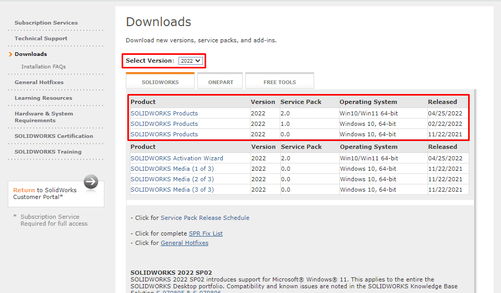Click the Downloads page heading

tap(159, 22)
